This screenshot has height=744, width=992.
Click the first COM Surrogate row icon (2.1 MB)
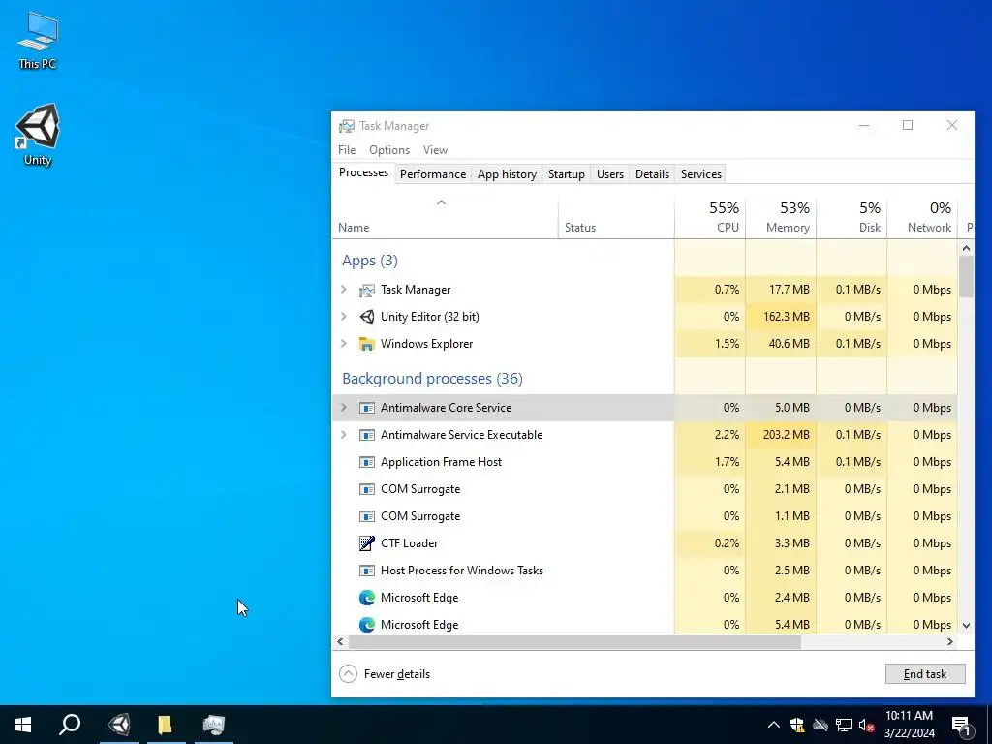367,489
